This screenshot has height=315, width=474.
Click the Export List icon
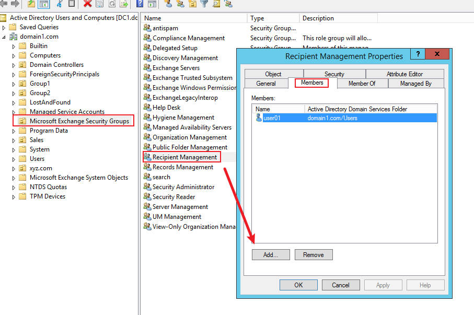click(x=124, y=3)
